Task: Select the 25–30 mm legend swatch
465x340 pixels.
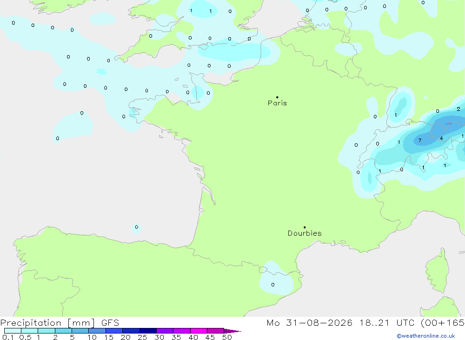Action: (x=148, y=331)
